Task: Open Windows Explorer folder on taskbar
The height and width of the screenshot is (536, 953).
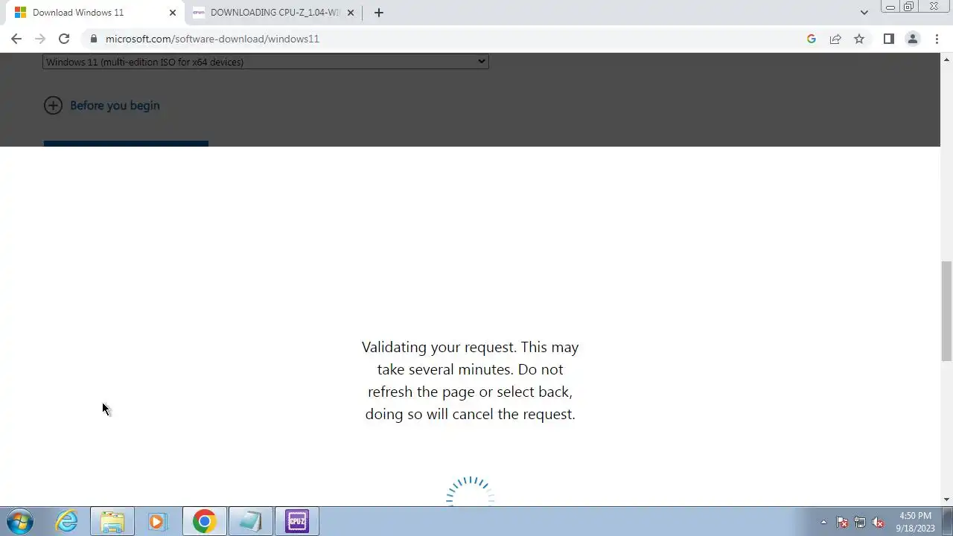Action: [112, 521]
